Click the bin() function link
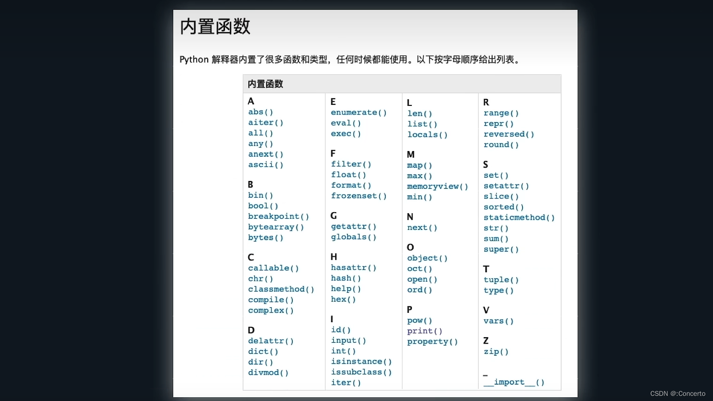Image resolution: width=713 pixels, height=401 pixels. coord(261,195)
